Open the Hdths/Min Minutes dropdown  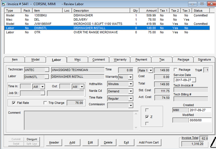131,84
